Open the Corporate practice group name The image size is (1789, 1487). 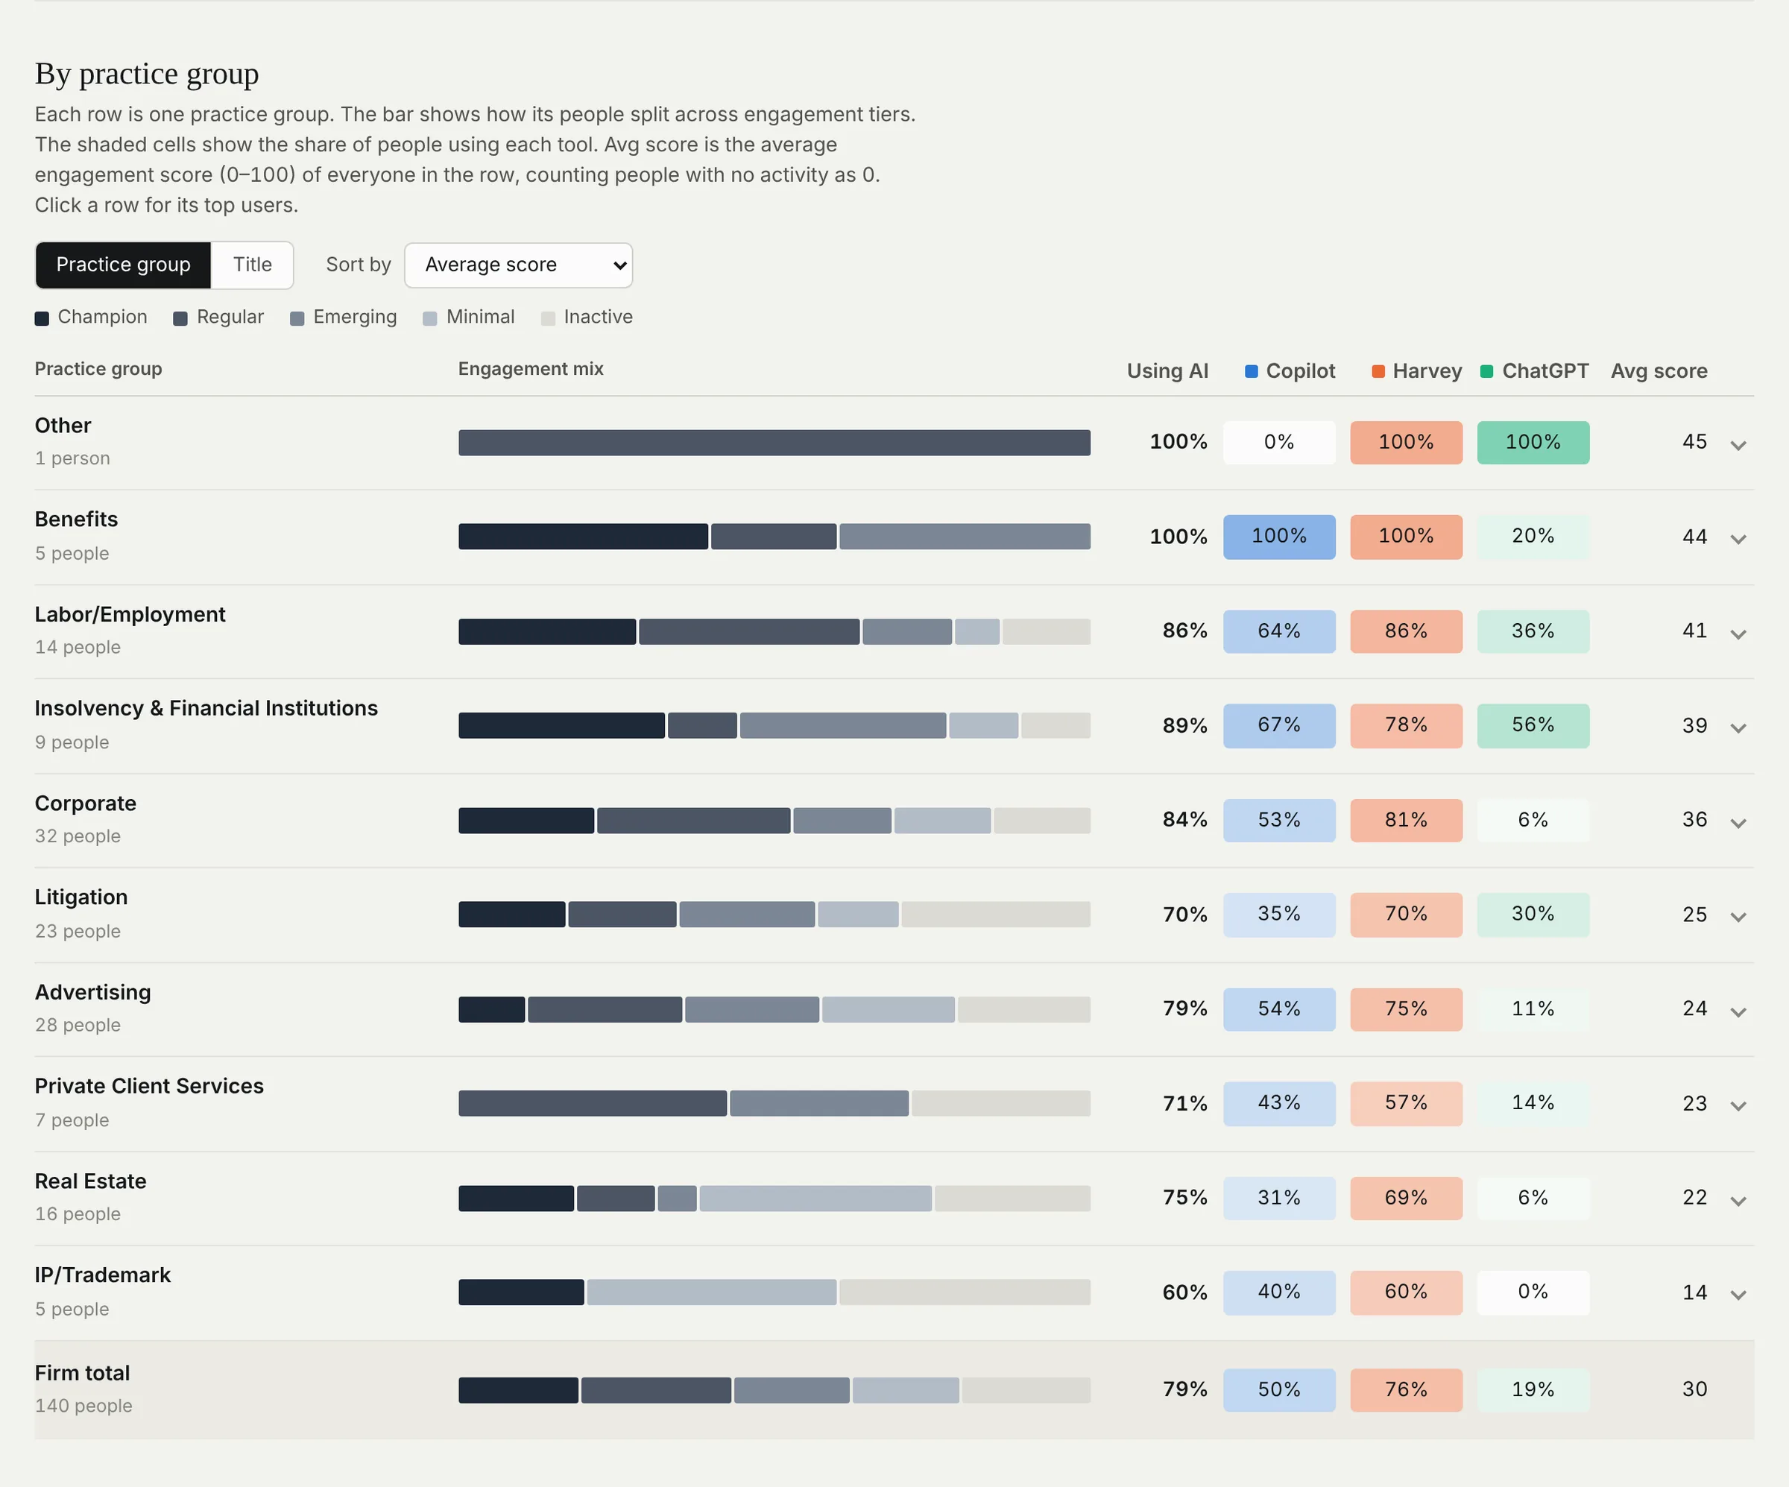coord(85,803)
